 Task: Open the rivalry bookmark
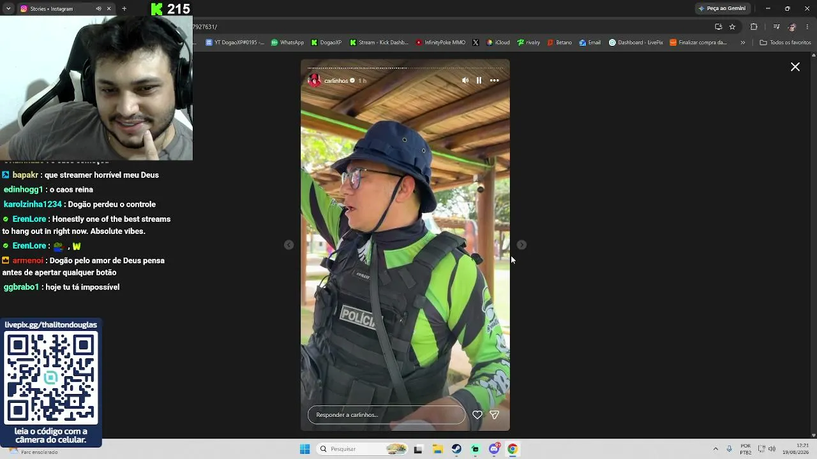(528, 43)
